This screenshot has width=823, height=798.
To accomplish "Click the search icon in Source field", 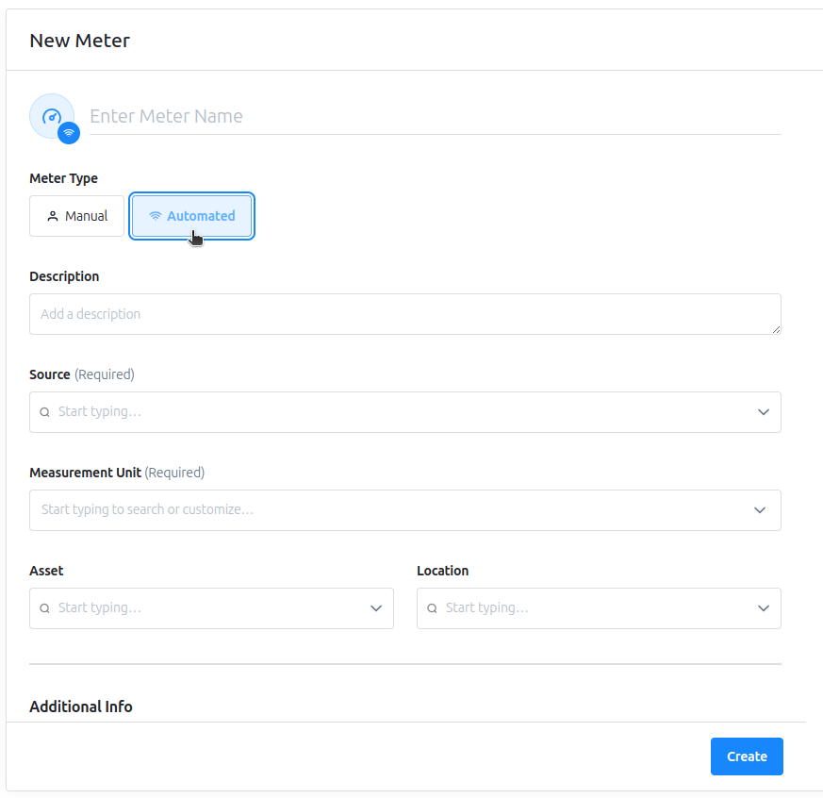I will click(44, 412).
